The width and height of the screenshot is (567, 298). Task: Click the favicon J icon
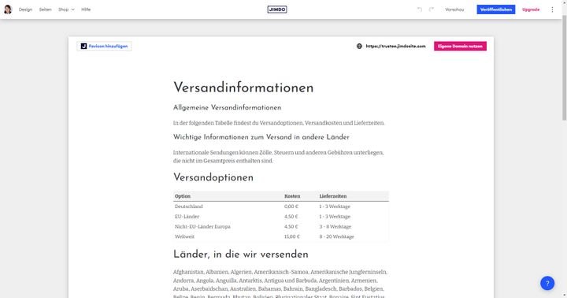tap(83, 46)
